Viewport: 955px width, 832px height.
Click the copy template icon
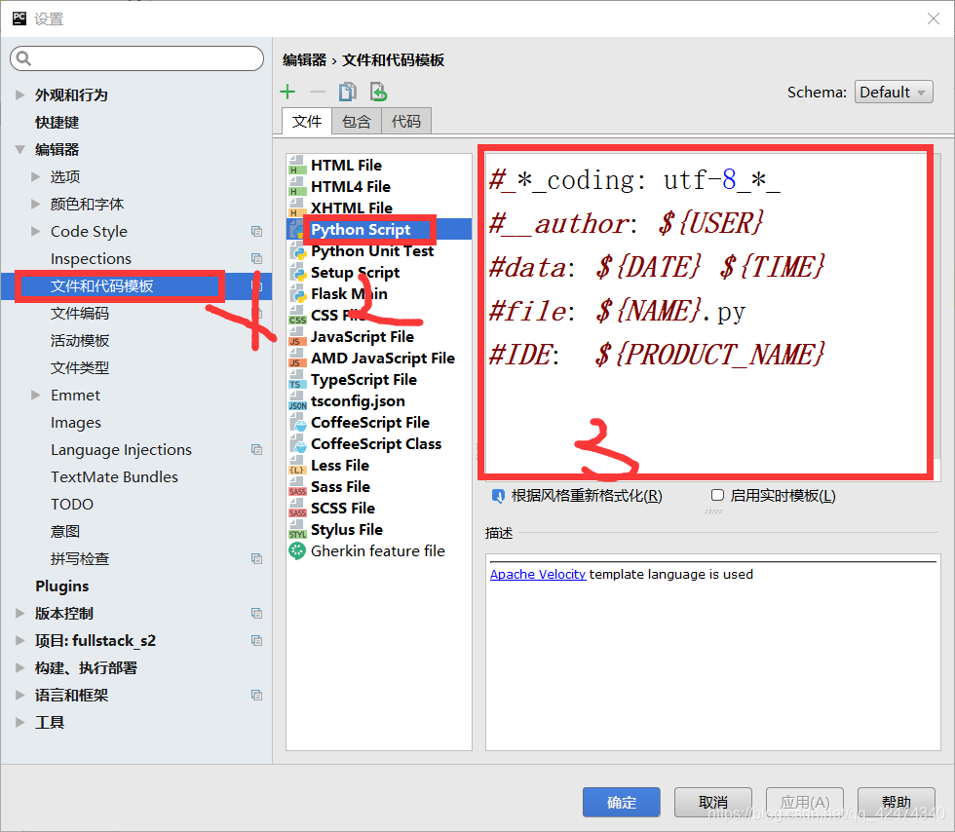[x=348, y=92]
